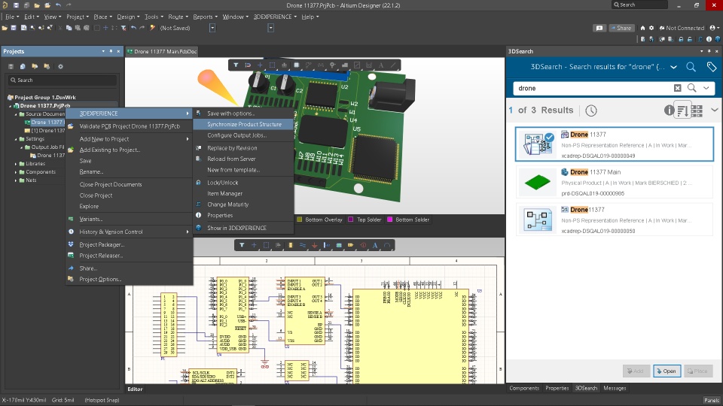
Task: Select Top Solder layer swatch
Action: [351, 220]
